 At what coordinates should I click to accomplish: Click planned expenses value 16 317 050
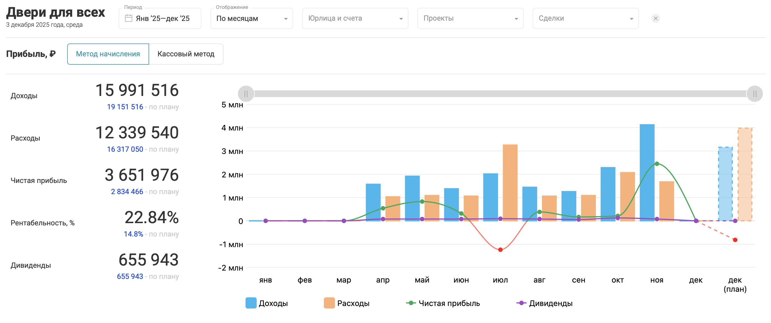click(x=125, y=149)
